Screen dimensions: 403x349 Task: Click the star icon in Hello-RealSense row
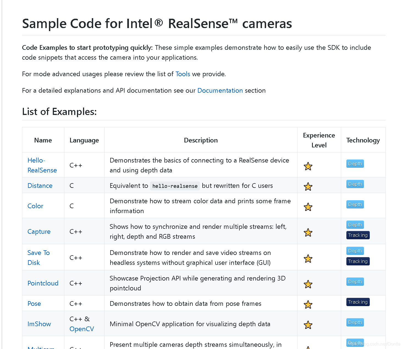pyautogui.click(x=308, y=166)
